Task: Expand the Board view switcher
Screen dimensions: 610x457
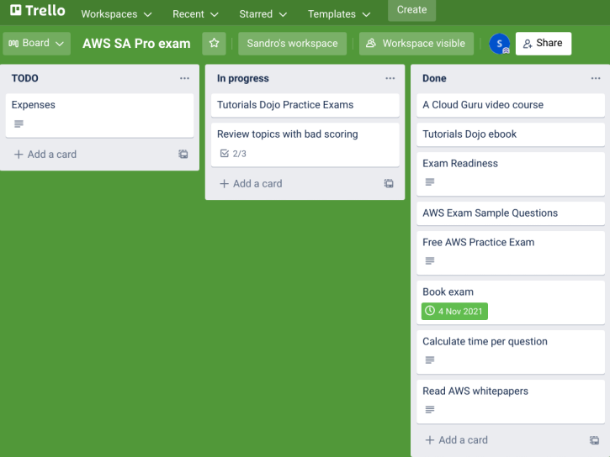Action: 36,43
